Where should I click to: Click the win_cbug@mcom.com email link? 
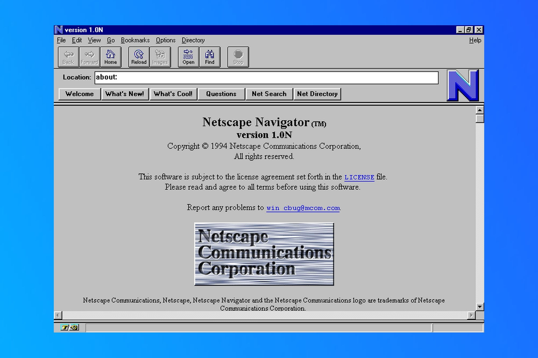303,208
